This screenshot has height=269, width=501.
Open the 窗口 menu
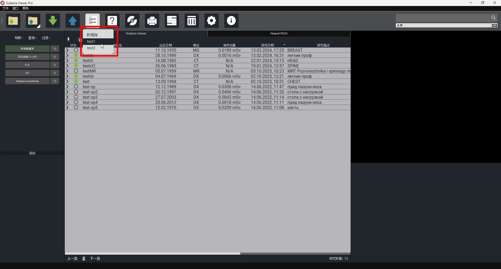pyautogui.click(x=15, y=8)
